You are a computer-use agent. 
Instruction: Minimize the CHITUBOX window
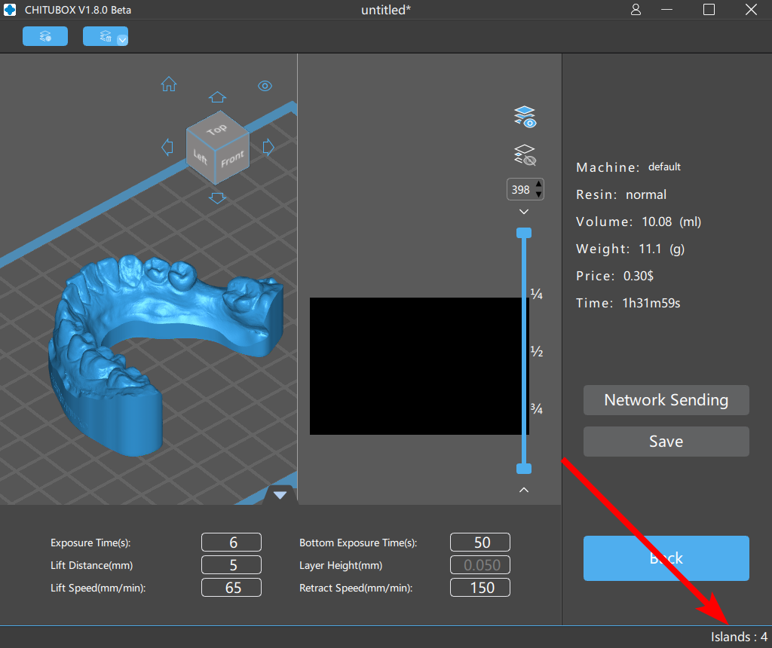tap(666, 9)
